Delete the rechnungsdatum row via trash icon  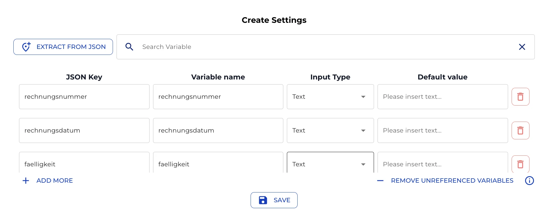[x=521, y=130]
